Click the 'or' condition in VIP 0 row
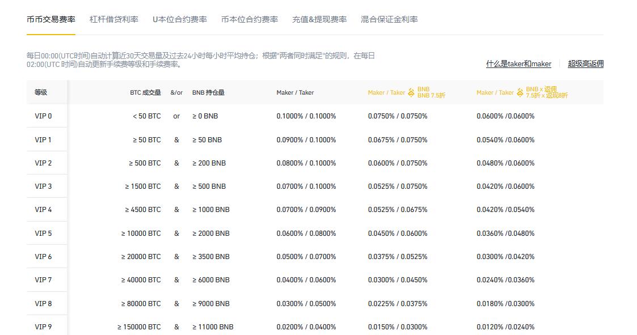 pyautogui.click(x=176, y=116)
